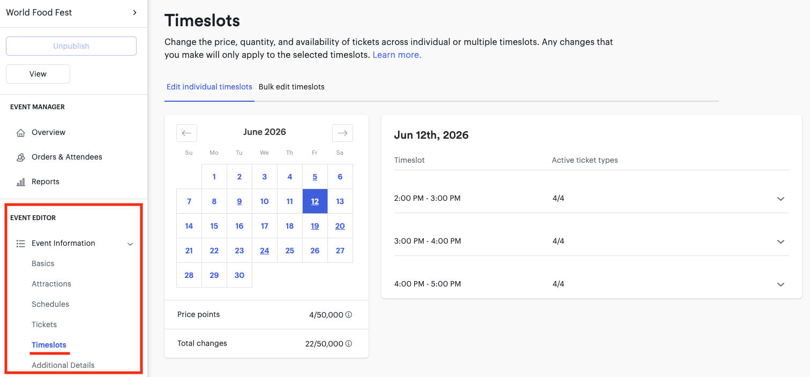Image resolution: width=810 pixels, height=377 pixels.
Task: Select June 28 on the calendar
Action: coord(189,275)
